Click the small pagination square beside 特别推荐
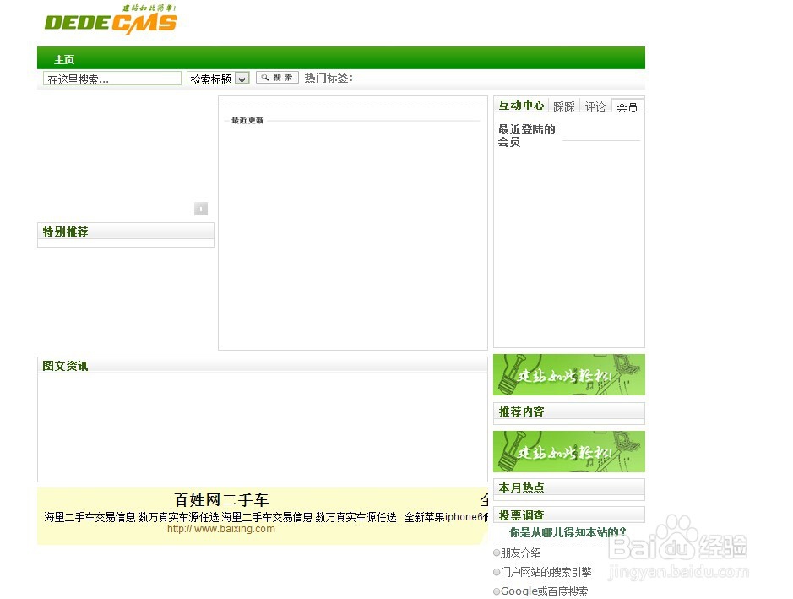The height and width of the screenshot is (599, 793). (201, 208)
